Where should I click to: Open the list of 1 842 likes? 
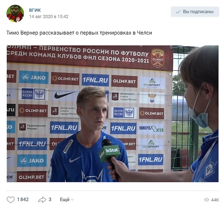[x=23, y=200]
